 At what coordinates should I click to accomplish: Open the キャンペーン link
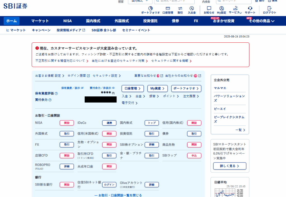point(41,30)
